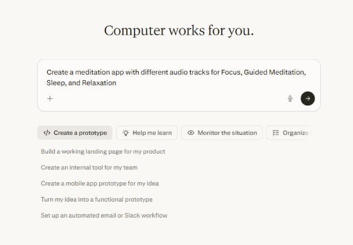Activate the microphone voice input icon

pyautogui.click(x=290, y=99)
